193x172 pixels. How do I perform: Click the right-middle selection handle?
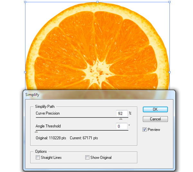point(170,72)
